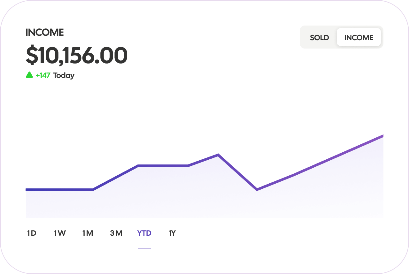Select the YTD time range tab
This screenshot has width=409, height=274.
144,233
